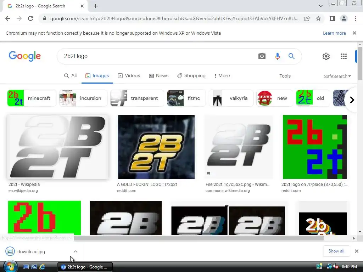Filter images by valkyria chip
Viewport: 363px width, 272px height.
pos(231,98)
